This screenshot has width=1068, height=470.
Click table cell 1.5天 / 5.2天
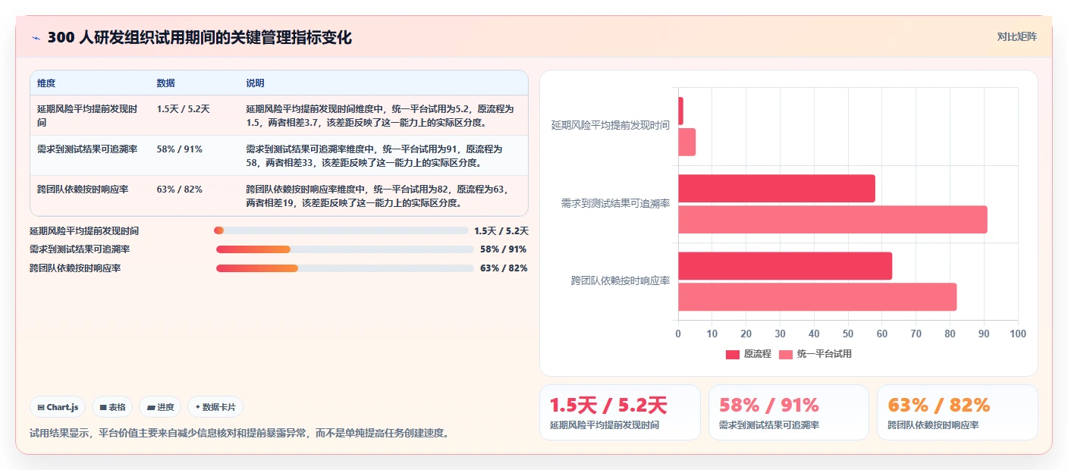click(183, 109)
